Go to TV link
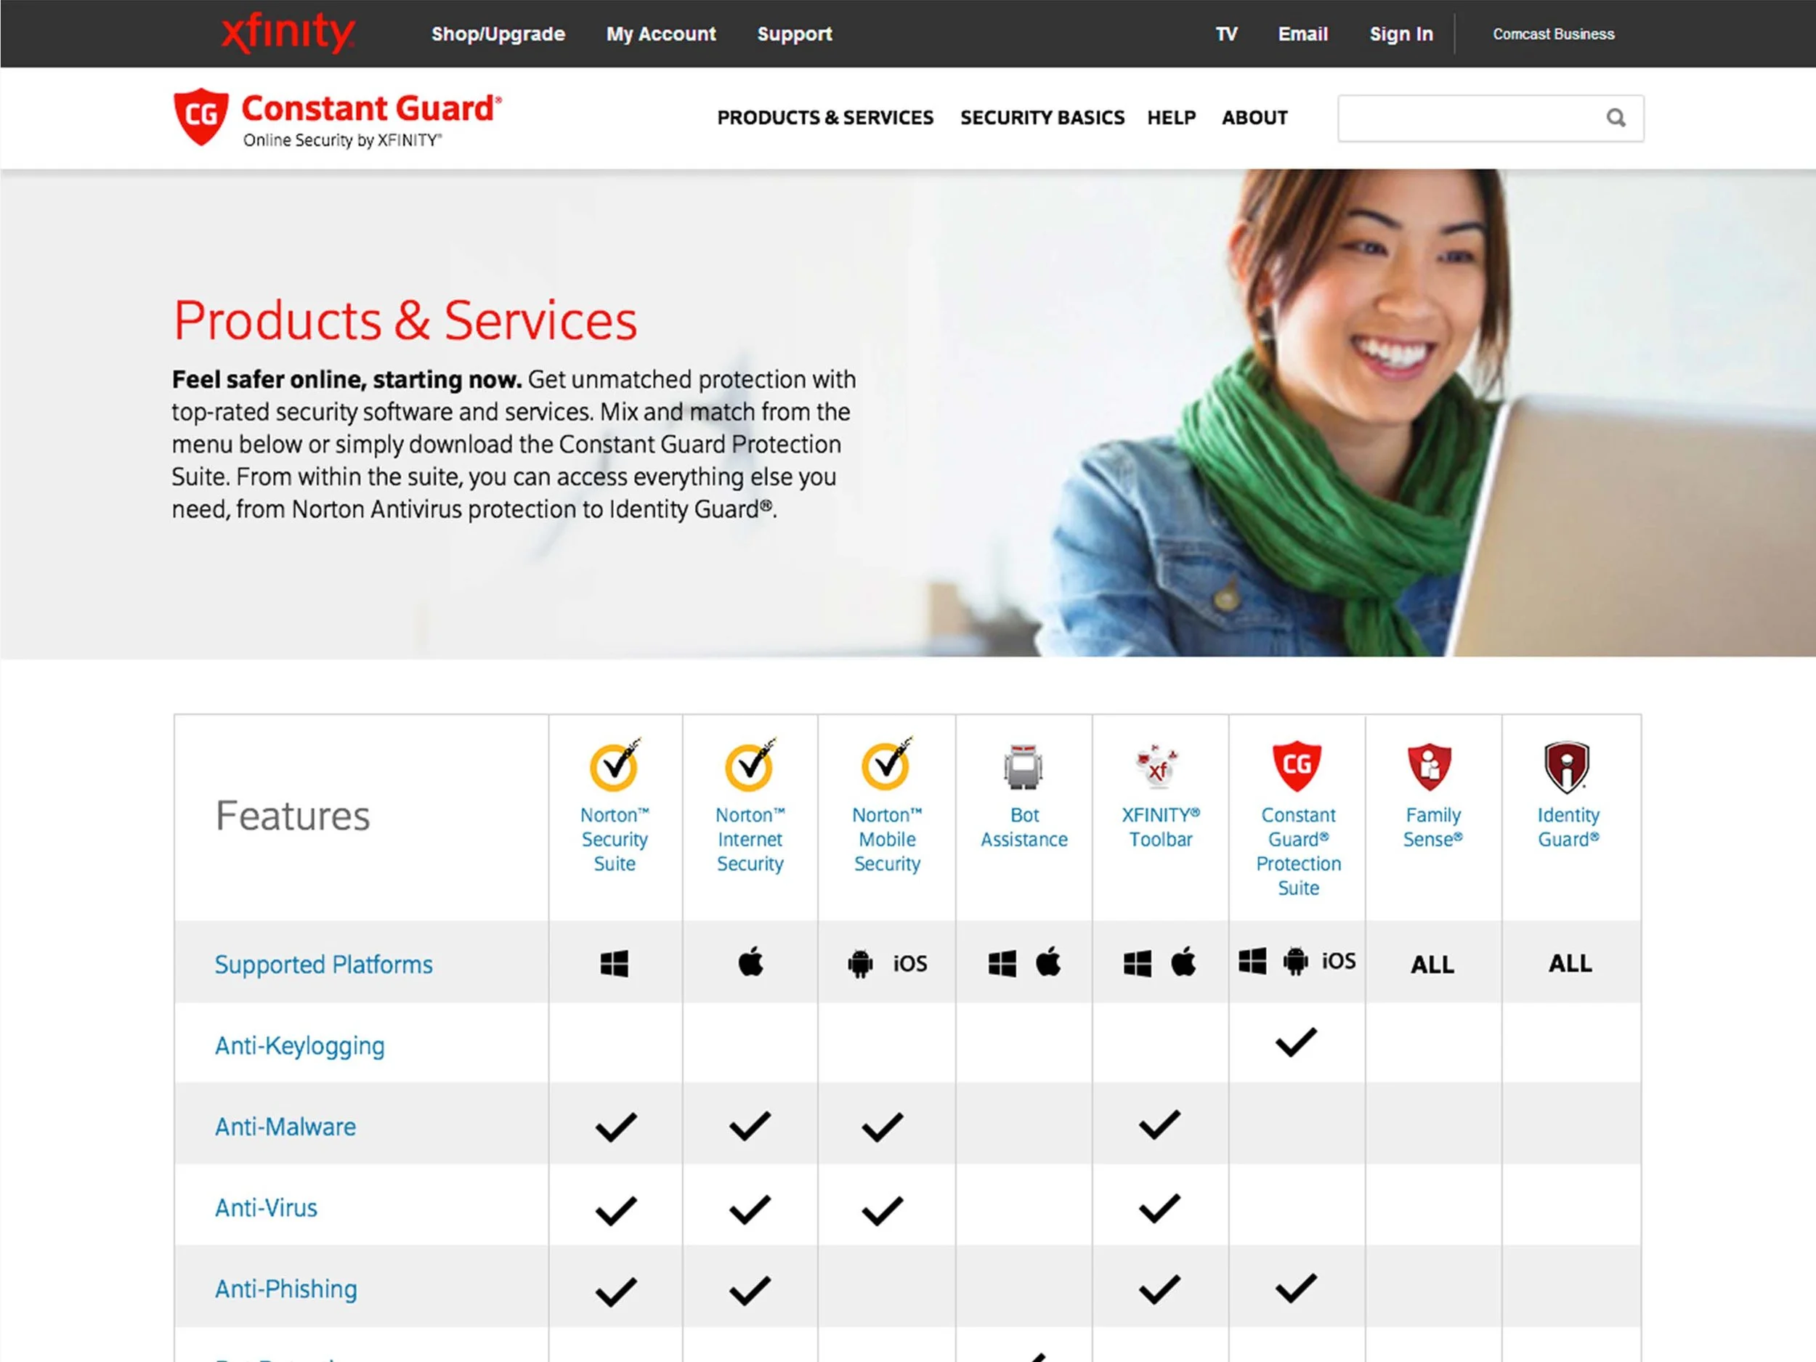This screenshot has height=1362, width=1816. click(1227, 34)
